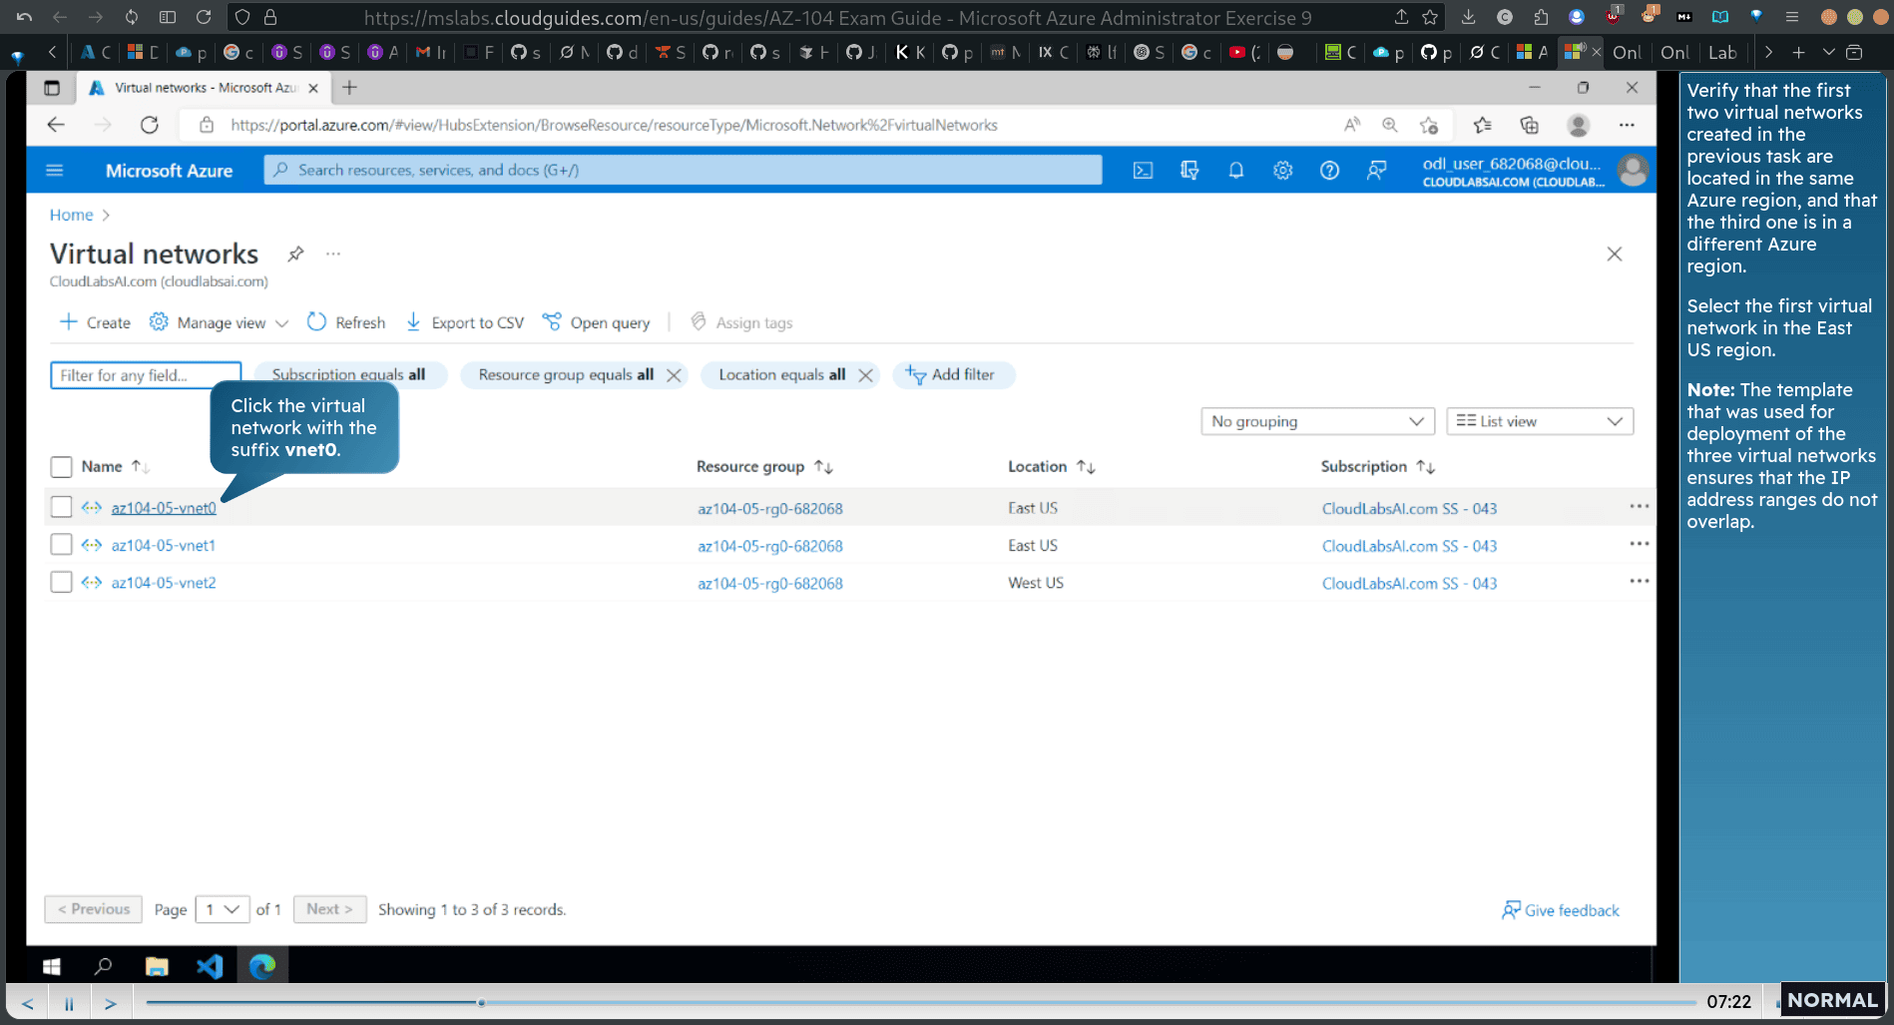Open row menu for az104-05-vnet0

pyautogui.click(x=1639, y=506)
